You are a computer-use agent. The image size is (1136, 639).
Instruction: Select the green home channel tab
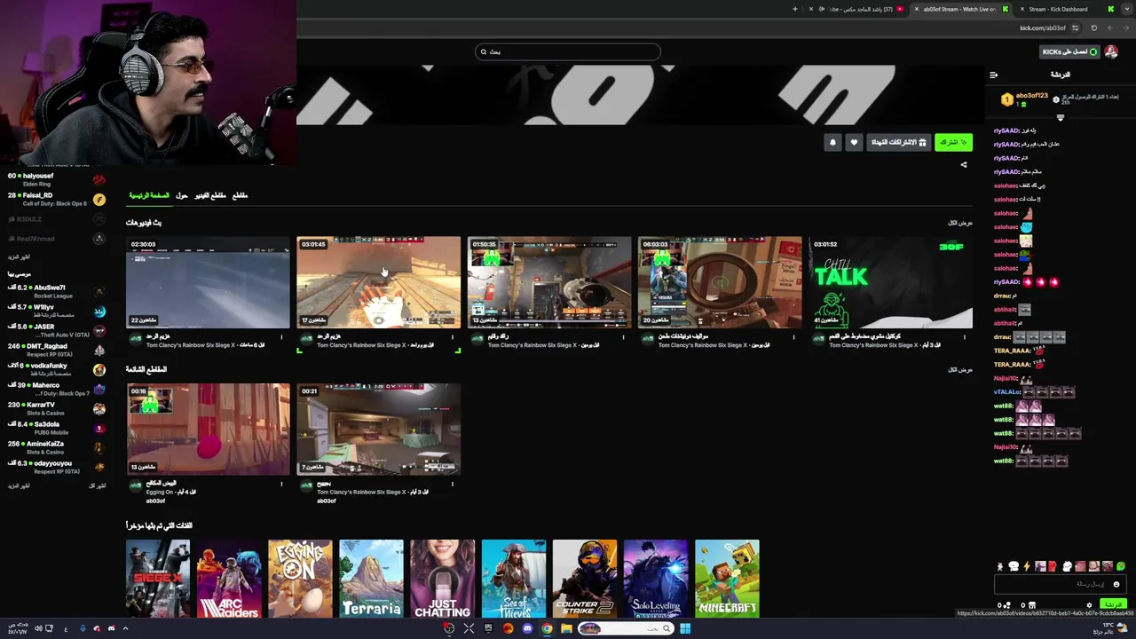tap(149, 195)
